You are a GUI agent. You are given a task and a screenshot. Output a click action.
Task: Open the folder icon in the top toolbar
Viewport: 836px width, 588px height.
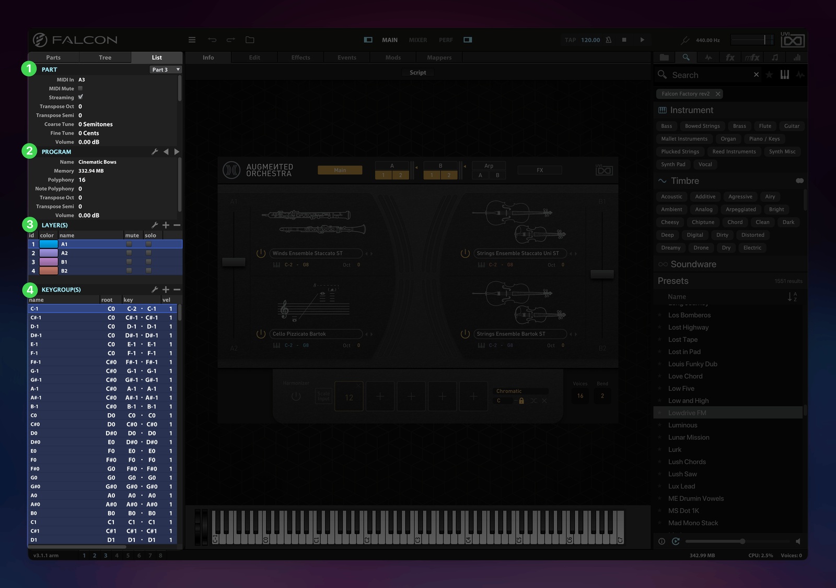point(250,40)
